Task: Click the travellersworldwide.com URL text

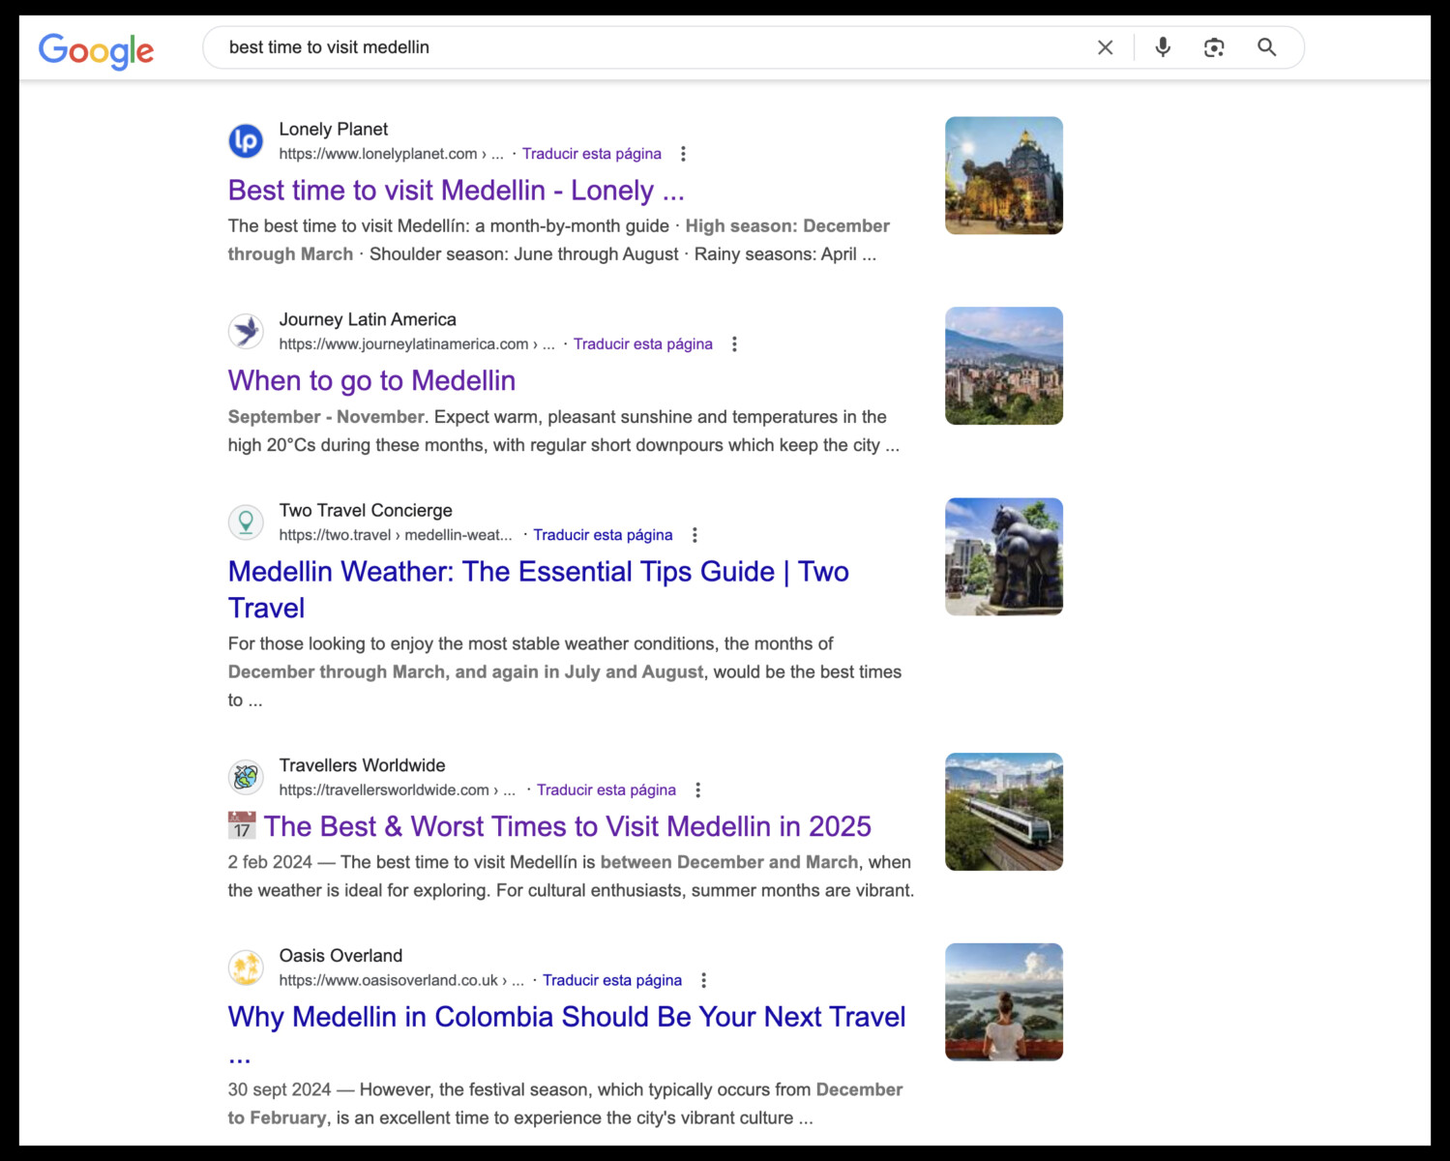Action: 397,790
